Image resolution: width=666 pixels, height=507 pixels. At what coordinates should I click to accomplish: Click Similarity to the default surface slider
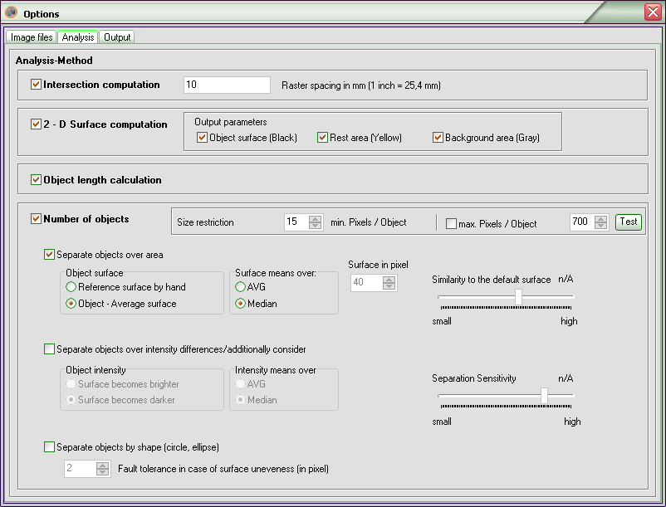tap(518, 297)
